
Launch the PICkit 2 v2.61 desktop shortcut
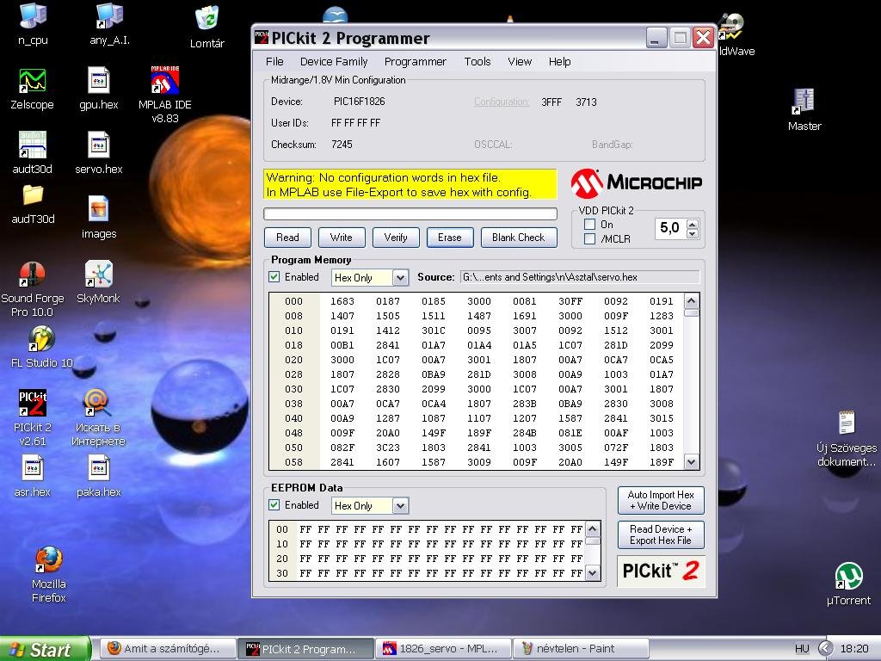coord(32,417)
